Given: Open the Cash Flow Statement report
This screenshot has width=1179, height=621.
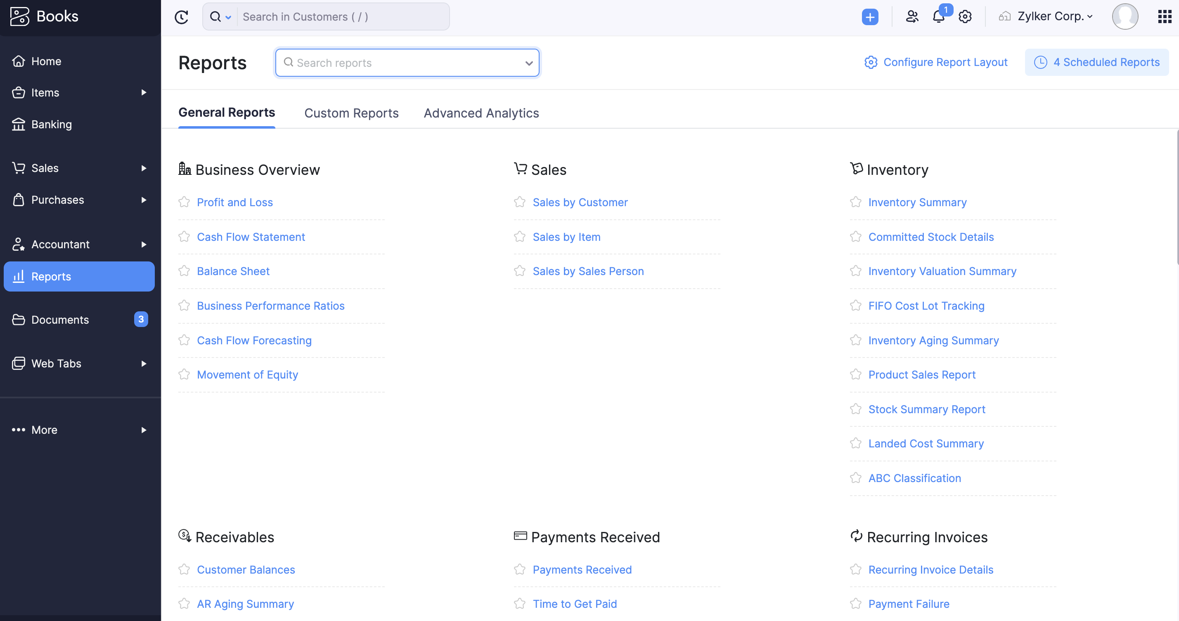Looking at the screenshot, I should coord(250,236).
